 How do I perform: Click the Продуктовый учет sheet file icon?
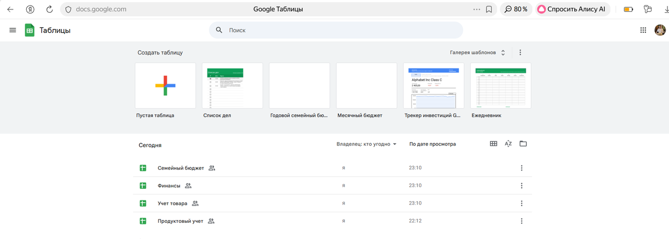click(143, 221)
